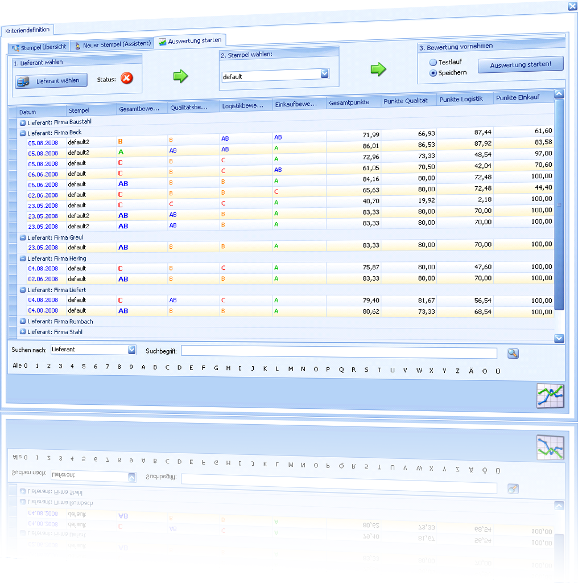
Task: Collapse Lieferant: Firma Liefert group
Action: click(23, 290)
